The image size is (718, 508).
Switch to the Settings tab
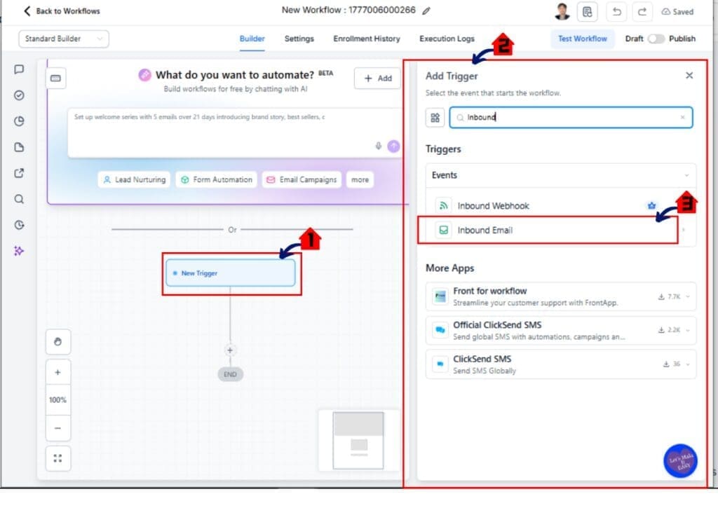pos(299,39)
